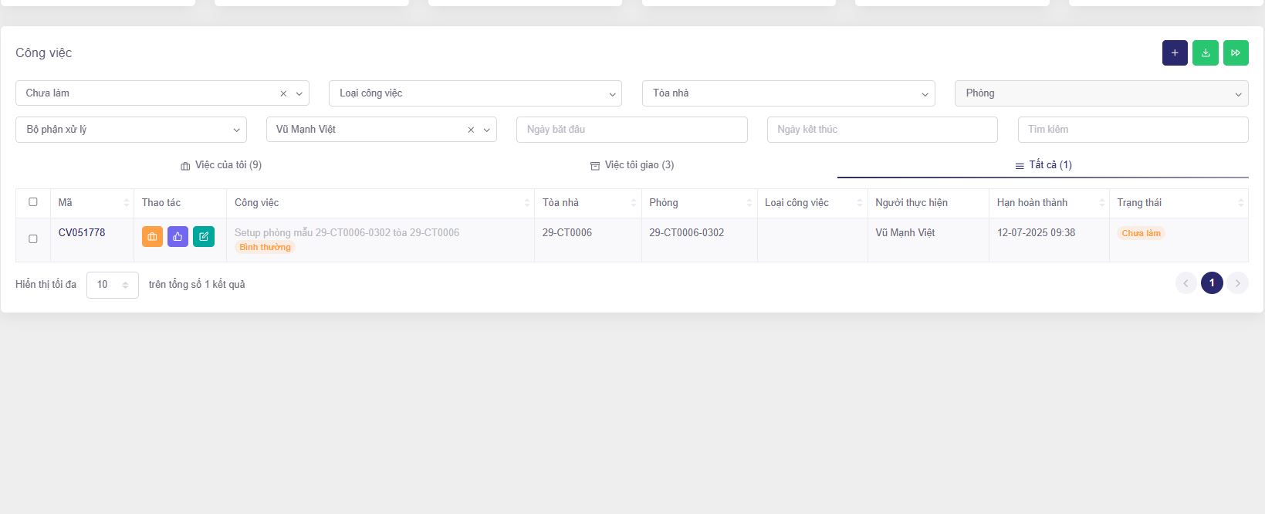The width and height of the screenshot is (1265, 514).
Task: Open task code CV051778 link
Action: pyautogui.click(x=82, y=232)
